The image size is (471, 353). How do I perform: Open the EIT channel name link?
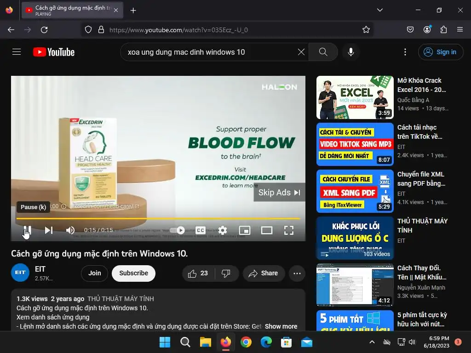(x=40, y=269)
